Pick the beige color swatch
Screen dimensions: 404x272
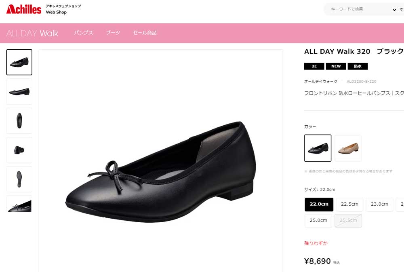(x=348, y=148)
